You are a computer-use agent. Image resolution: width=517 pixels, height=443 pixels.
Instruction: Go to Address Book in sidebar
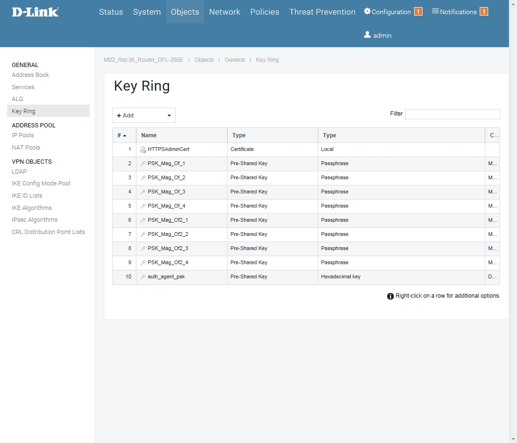(30, 75)
